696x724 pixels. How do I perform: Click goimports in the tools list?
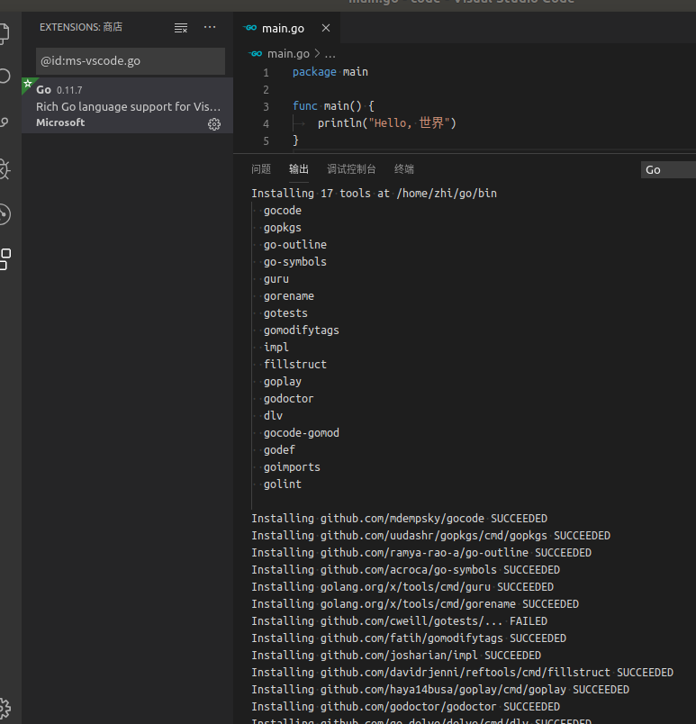coord(292,466)
